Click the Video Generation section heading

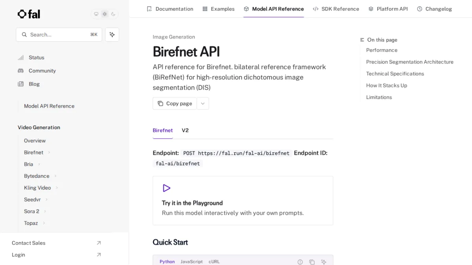39,128
